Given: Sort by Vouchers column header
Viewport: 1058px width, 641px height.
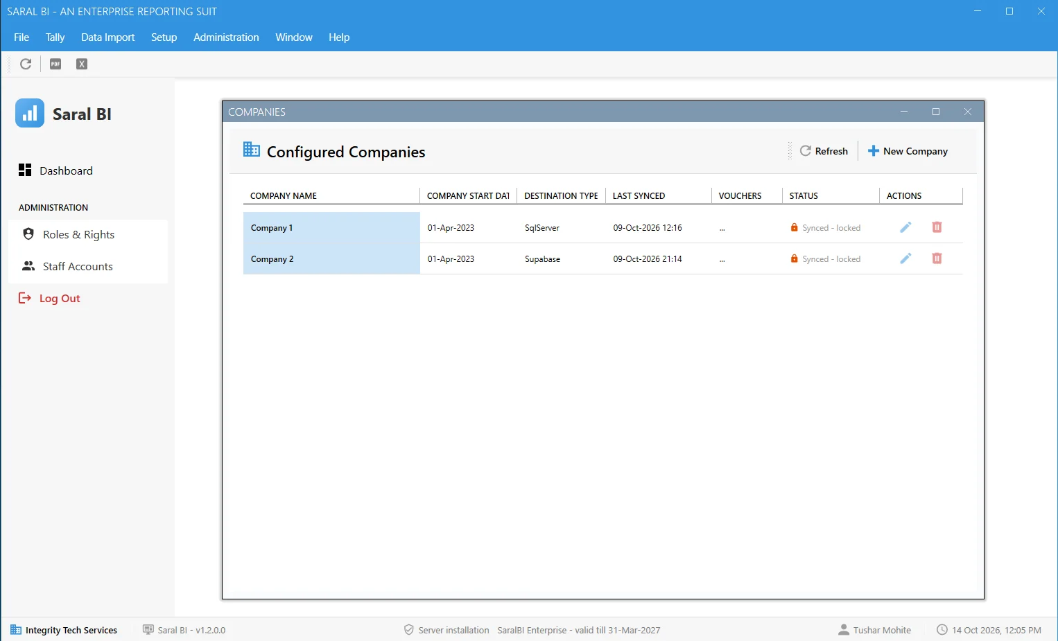Looking at the screenshot, I should pos(747,195).
